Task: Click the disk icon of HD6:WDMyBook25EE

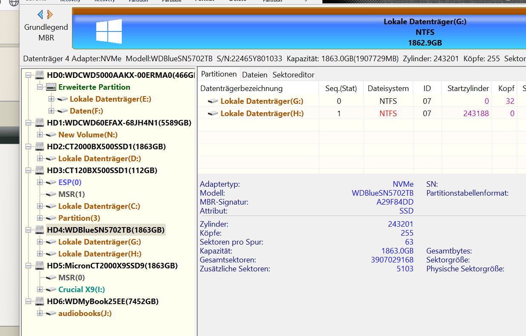Action: click(x=40, y=302)
